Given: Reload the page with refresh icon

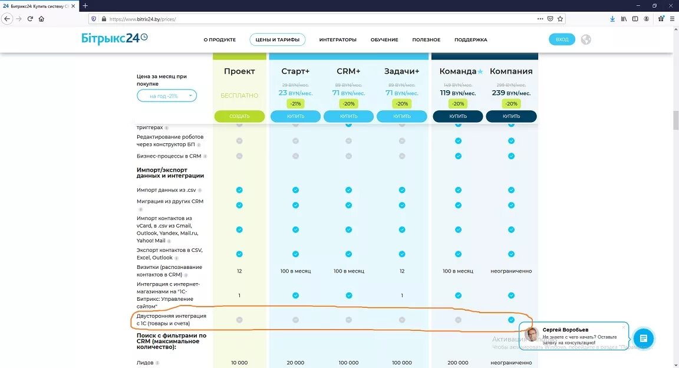Looking at the screenshot, I should 30,19.
